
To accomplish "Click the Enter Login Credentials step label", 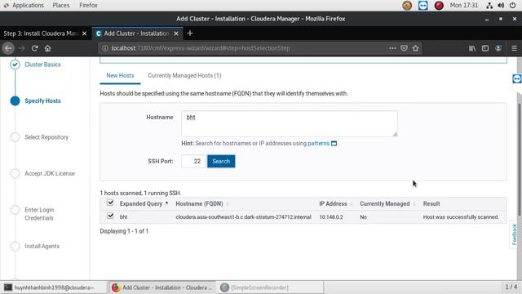I will point(39,214).
